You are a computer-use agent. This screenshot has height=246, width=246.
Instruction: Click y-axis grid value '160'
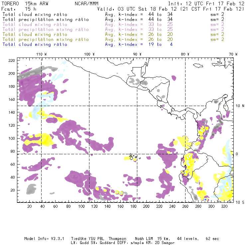tap(12, 99)
